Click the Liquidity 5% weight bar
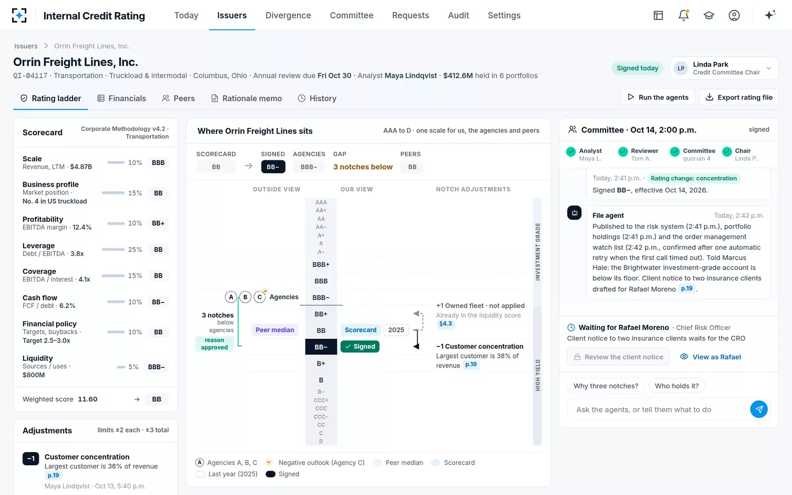This screenshot has width=792, height=495. click(121, 367)
